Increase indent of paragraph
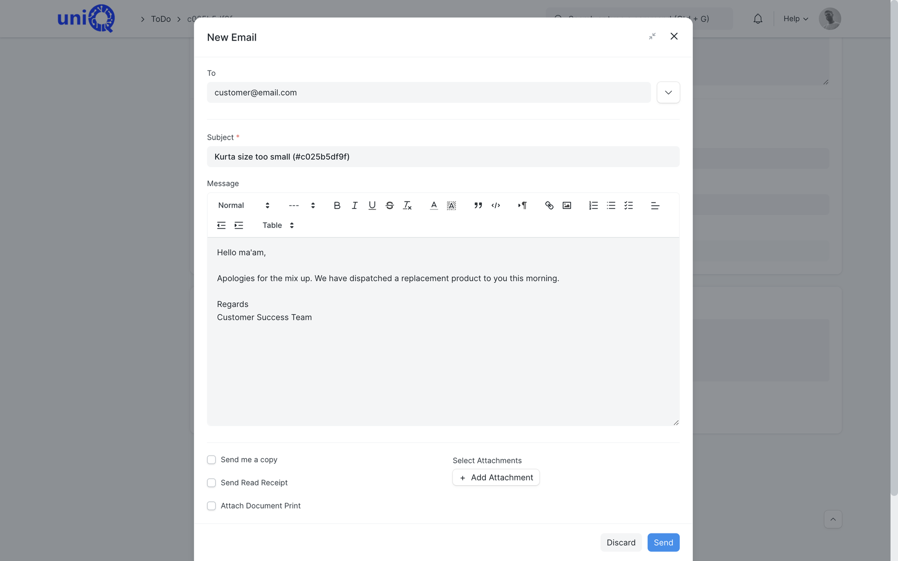Viewport: 898px width, 561px height. [239, 225]
